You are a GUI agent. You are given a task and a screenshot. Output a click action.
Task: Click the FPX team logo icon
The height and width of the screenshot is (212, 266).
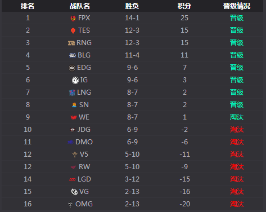click(x=73, y=18)
